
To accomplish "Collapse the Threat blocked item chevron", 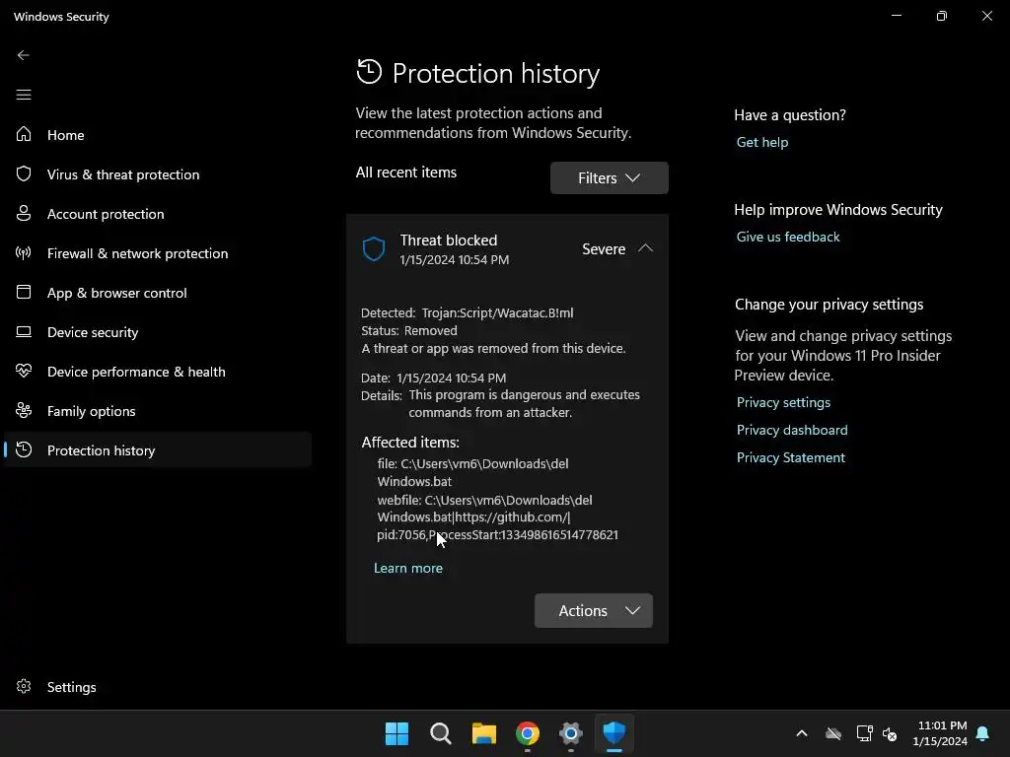I will [x=645, y=248].
